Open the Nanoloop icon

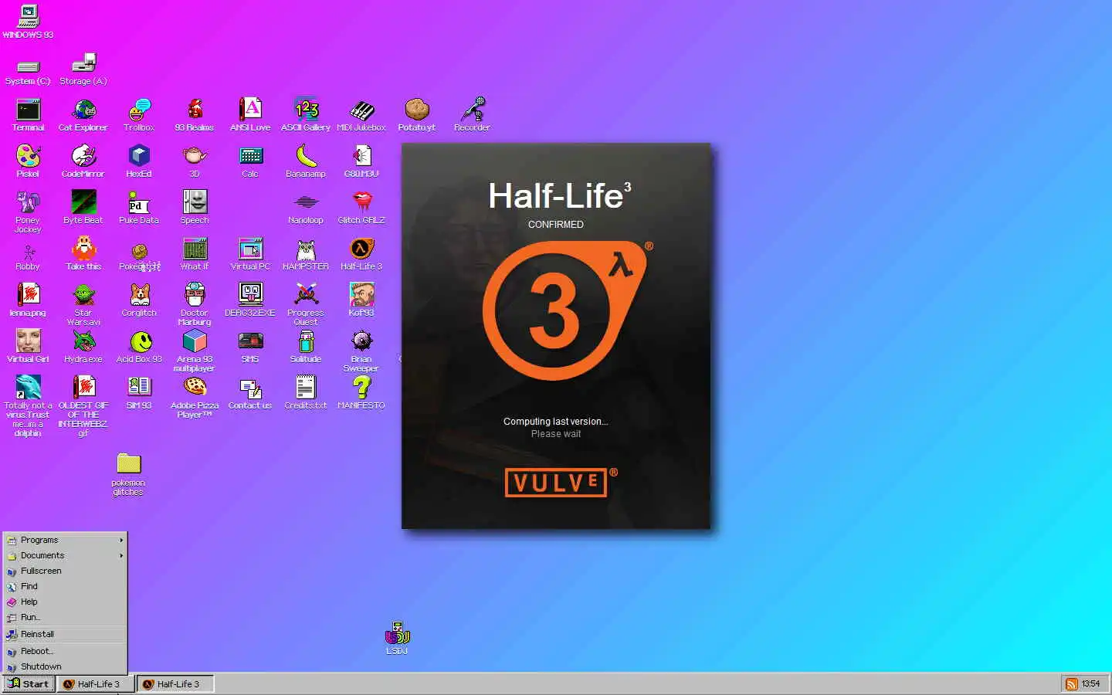pyautogui.click(x=306, y=208)
